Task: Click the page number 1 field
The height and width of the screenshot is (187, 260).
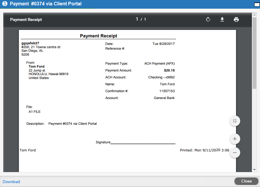Action: pyautogui.click(x=137, y=19)
